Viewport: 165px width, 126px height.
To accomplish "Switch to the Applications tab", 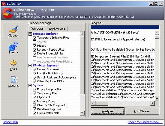I will 57,29.
